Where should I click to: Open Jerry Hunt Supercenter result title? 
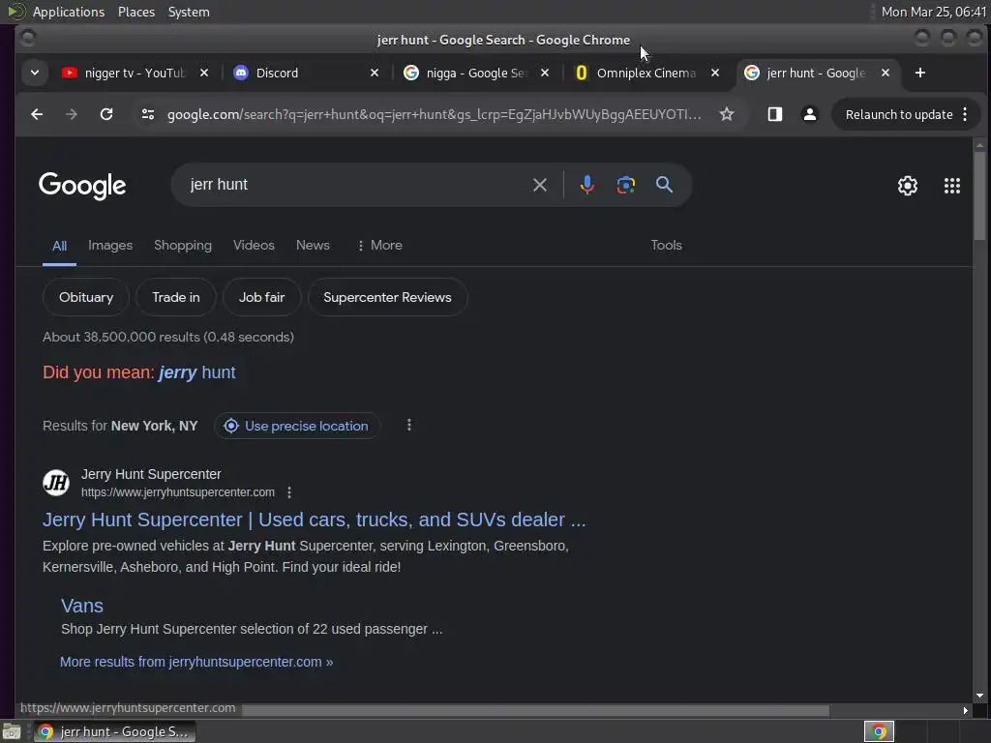[315, 520]
